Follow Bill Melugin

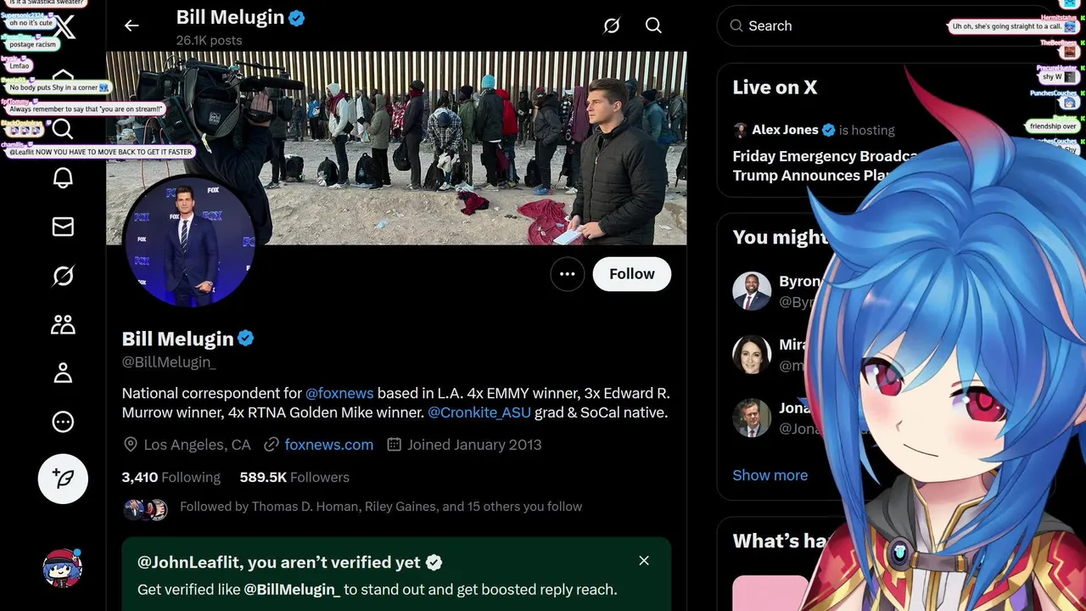coord(632,274)
